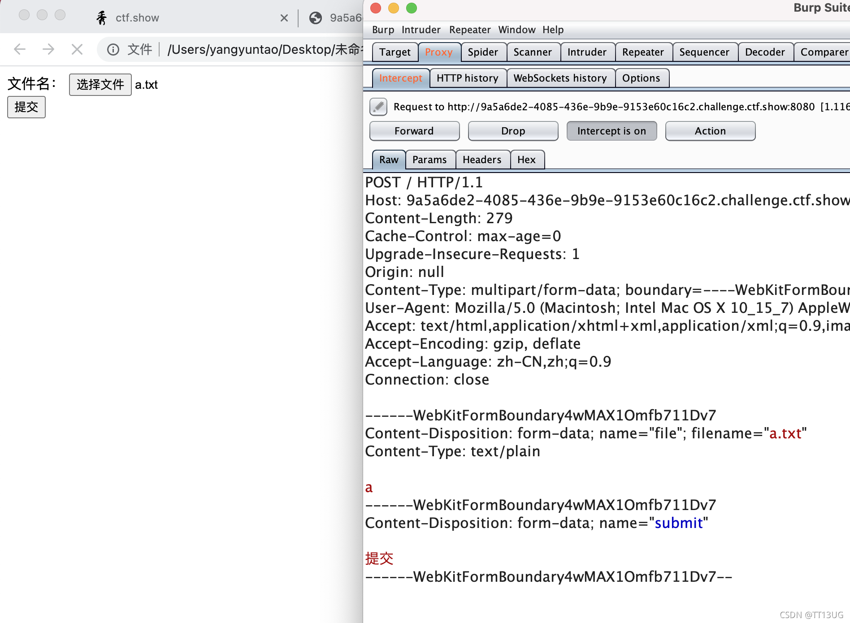Open the Scanner tab

point(533,52)
